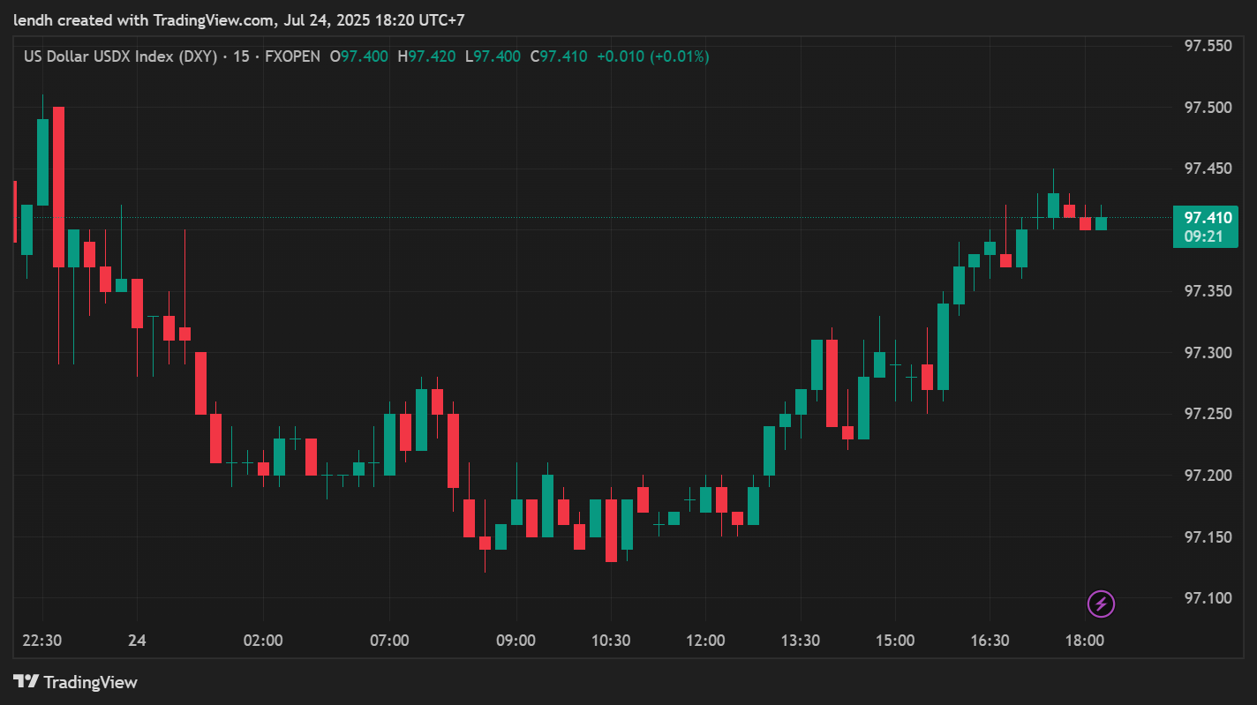Click the 13:30 time axis label
Screen dimensions: 1257x705
click(x=800, y=641)
